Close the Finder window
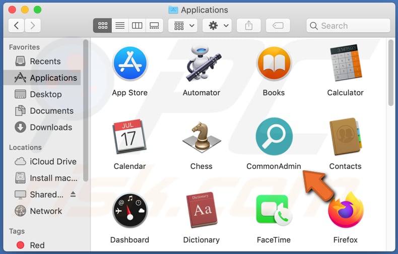The width and height of the screenshot is (398, 254). (x=12, y=10)
